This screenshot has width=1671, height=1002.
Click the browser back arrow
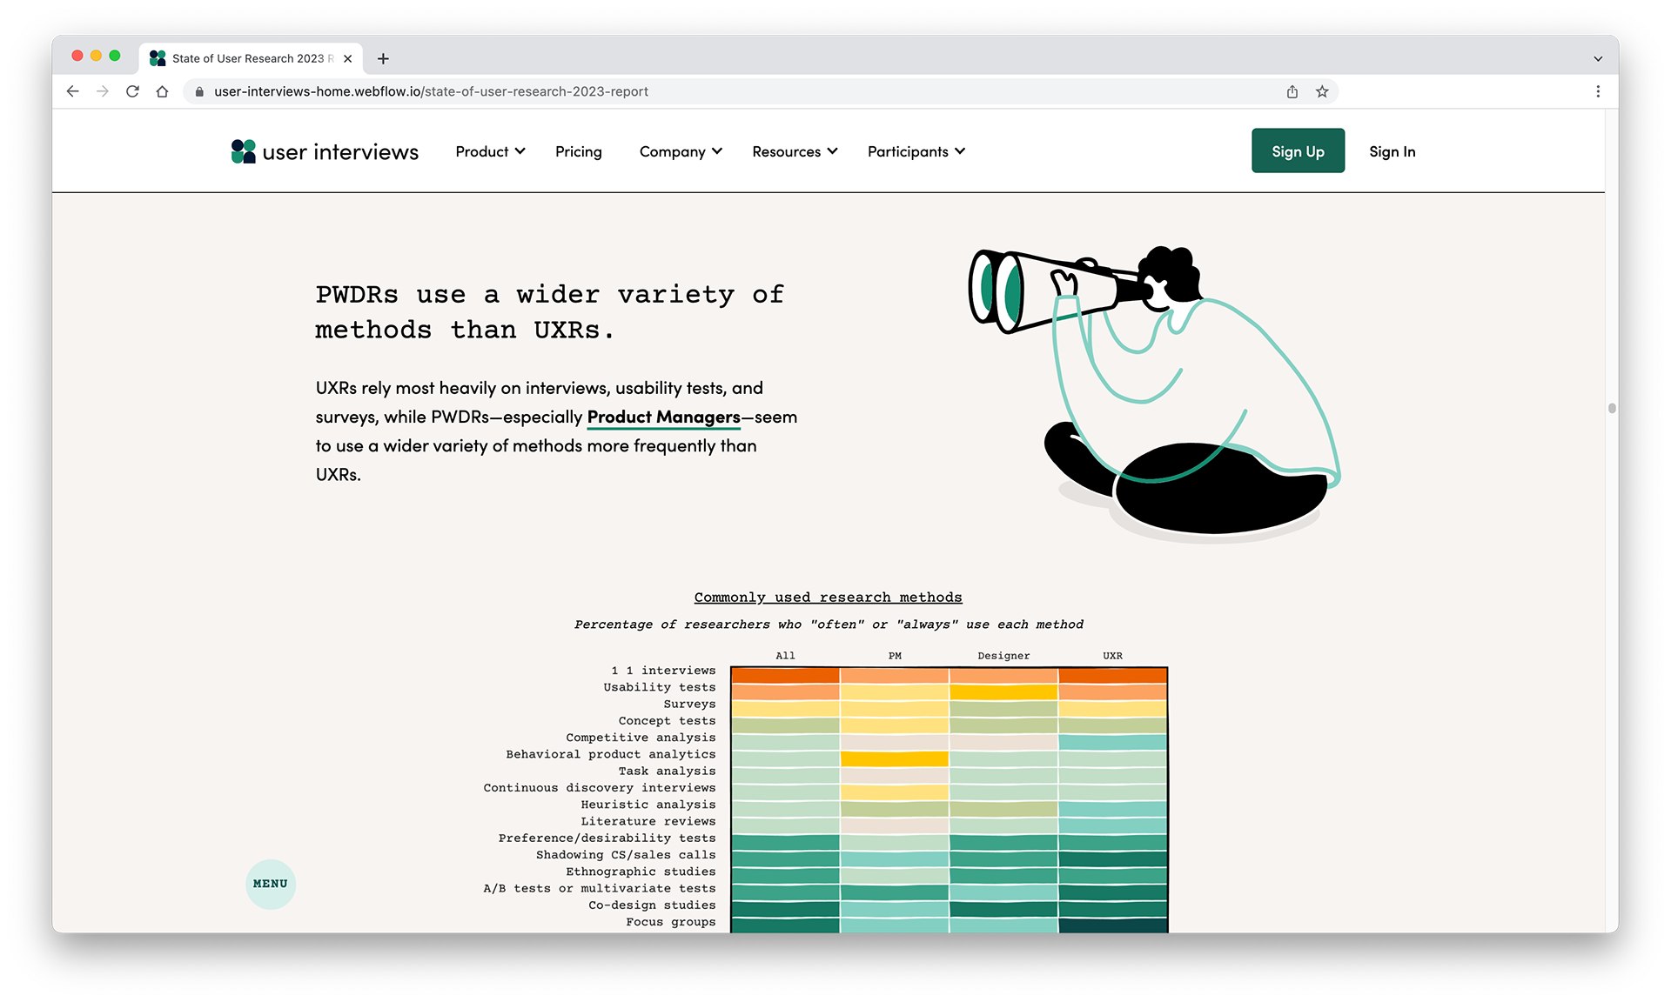(x=73, y=91)
